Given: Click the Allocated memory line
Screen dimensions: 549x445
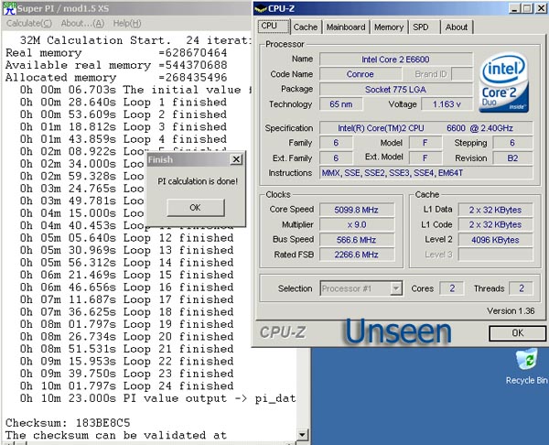Looking at the screenshot, I should [x=116, y=78].
